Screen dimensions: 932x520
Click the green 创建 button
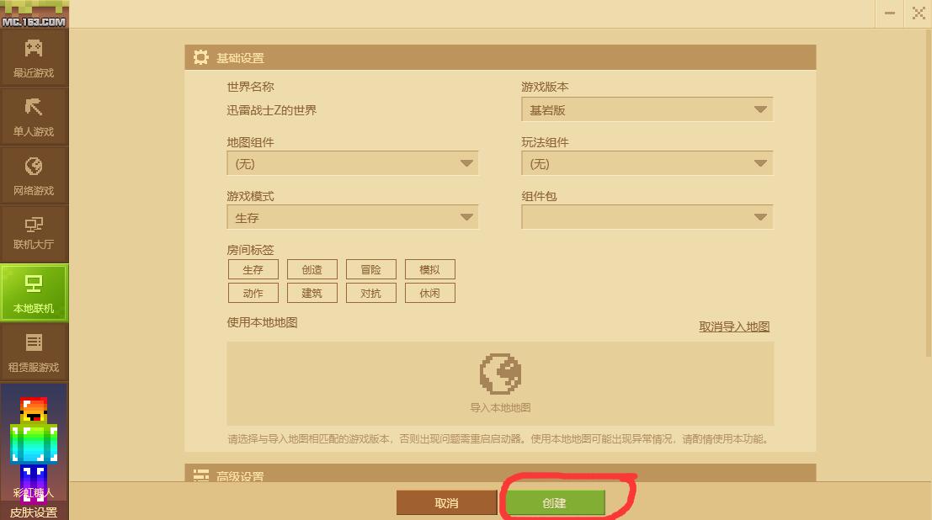(554, 503)
